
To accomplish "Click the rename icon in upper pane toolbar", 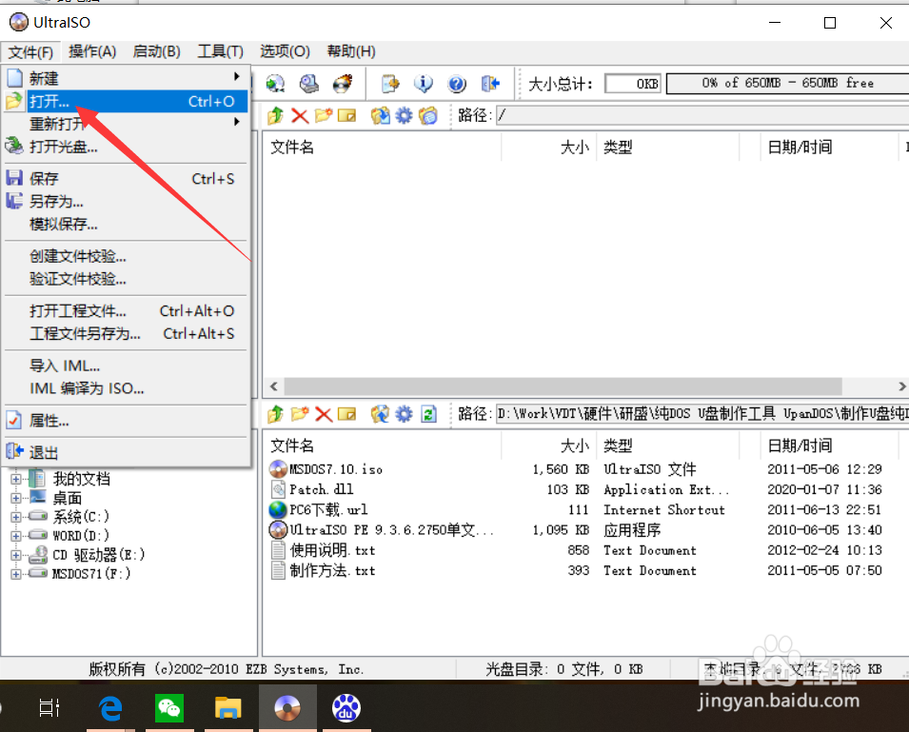I will [346, 115].
